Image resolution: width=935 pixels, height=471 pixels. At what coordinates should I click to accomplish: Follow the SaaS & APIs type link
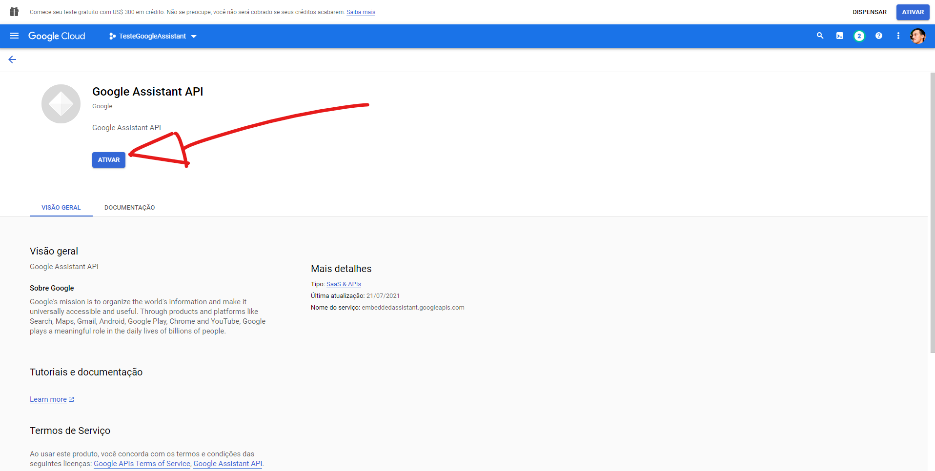coord(344,284)
